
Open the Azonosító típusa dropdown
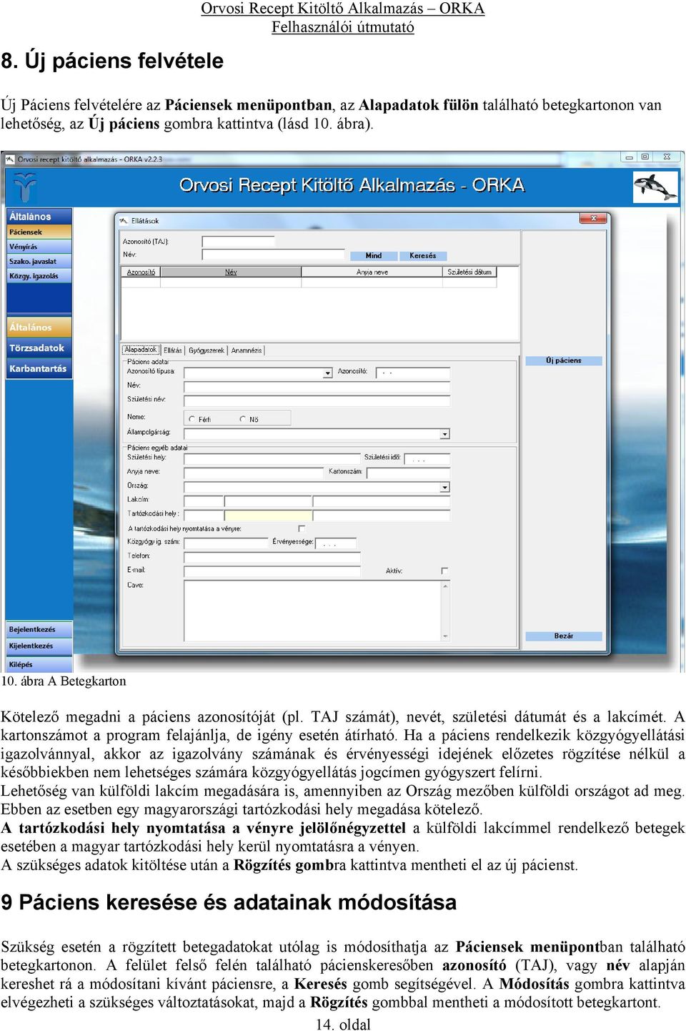tap(328, 373)
